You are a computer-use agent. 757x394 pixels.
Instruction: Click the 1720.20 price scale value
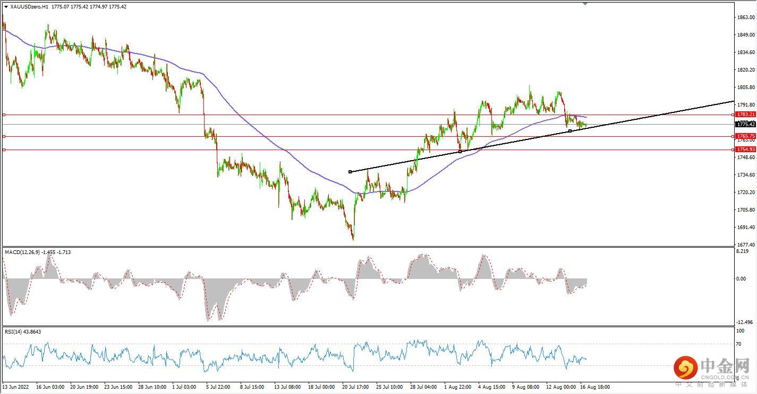(x=745, y=192)
